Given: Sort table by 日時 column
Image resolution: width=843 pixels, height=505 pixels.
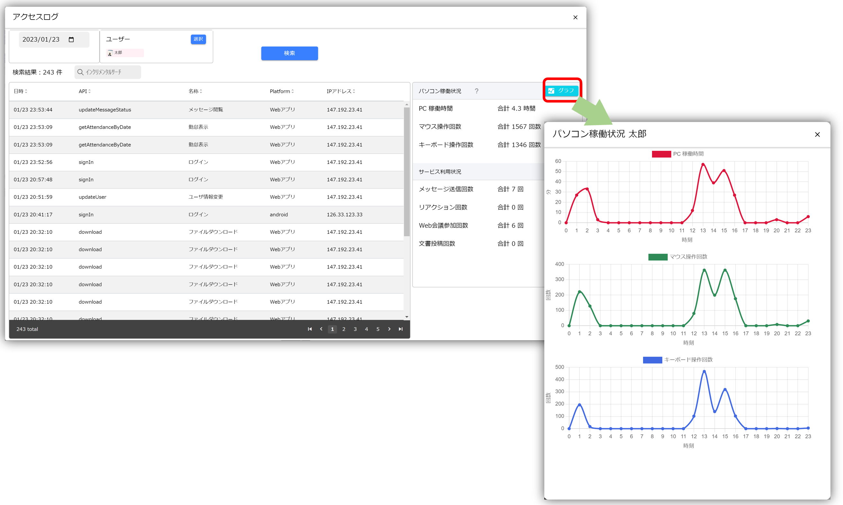Looking at the screenshot, I should click(21, 91).
